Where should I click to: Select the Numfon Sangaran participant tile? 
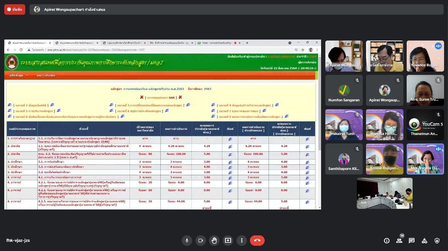(x=344, y=91)
